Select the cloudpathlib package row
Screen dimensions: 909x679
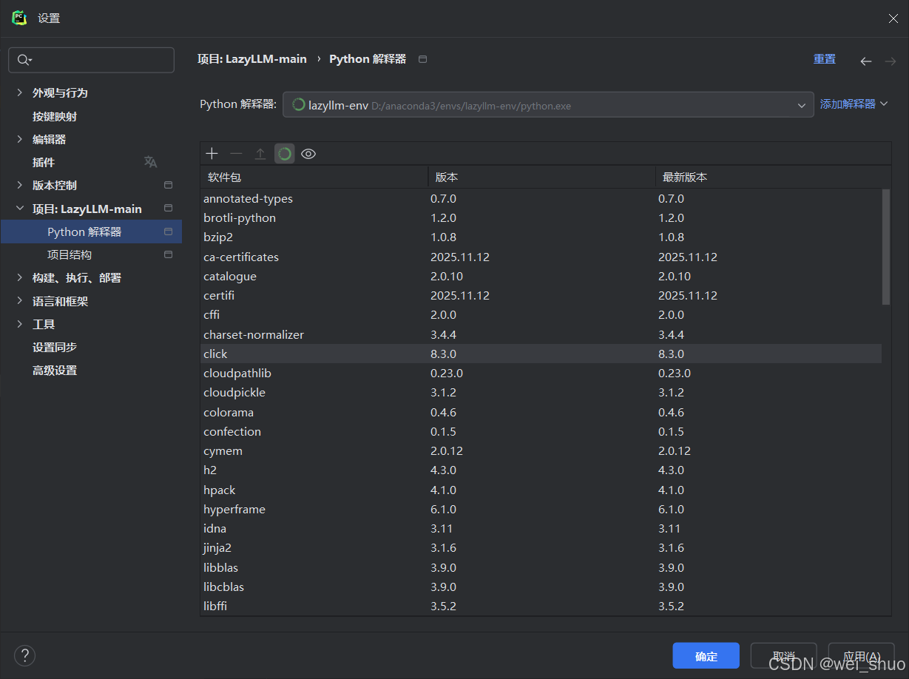pyautogui.click(x=541, y=373)
